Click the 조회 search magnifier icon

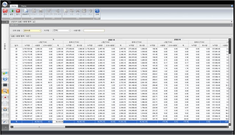pyautogui.click(x=97, y=12)
